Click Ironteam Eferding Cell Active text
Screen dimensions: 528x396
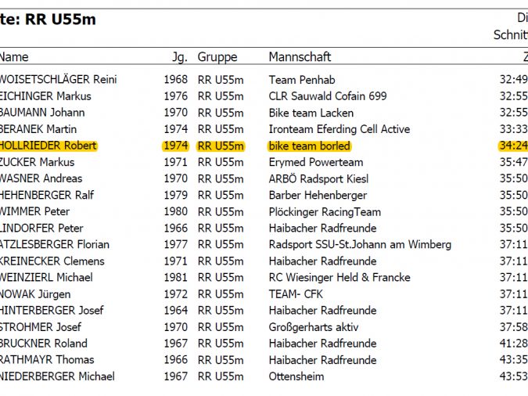tap(339, 129)
